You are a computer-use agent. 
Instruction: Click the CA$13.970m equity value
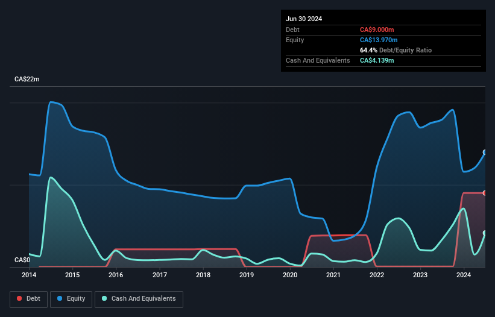tap(379, 40)
